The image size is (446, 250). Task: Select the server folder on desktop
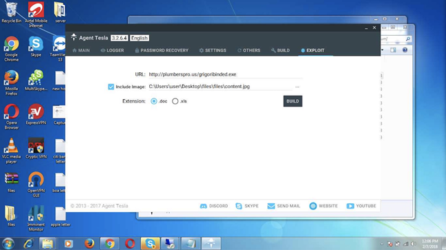pyautogui.click(x=60, y=12)
